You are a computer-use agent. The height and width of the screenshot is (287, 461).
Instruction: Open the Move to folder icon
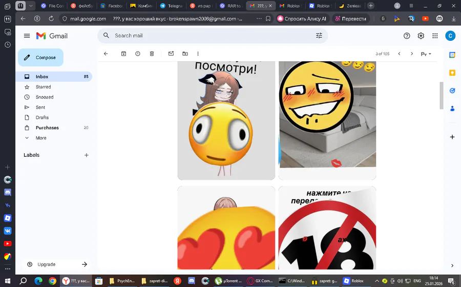185,54
